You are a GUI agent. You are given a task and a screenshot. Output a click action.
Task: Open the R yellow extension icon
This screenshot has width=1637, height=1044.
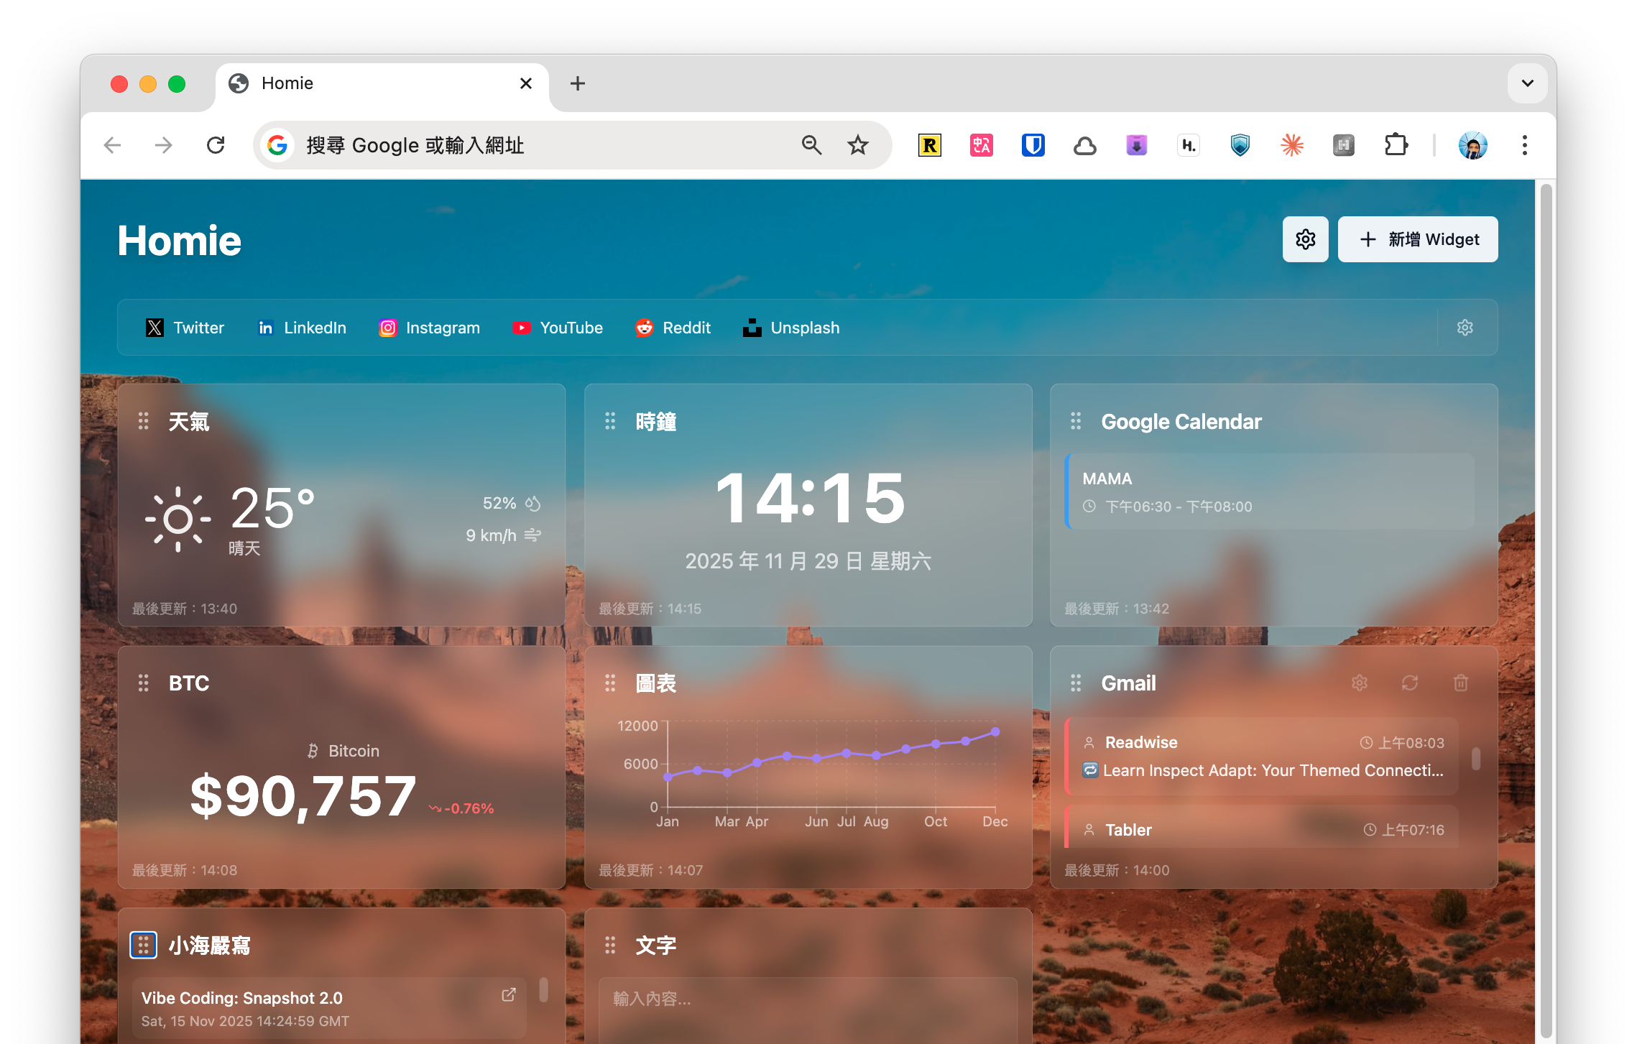[929, 145]
